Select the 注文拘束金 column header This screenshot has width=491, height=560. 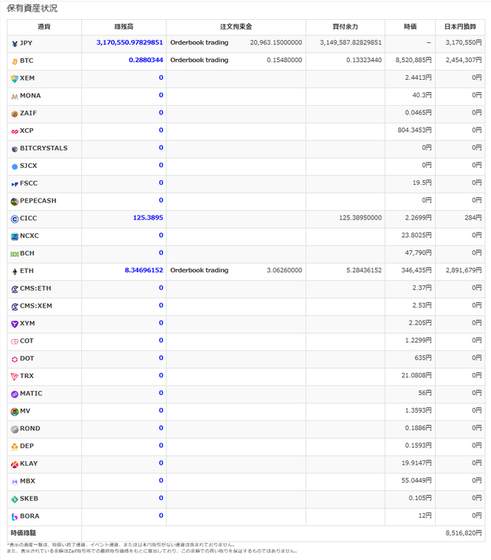click(x=236, y=27)
